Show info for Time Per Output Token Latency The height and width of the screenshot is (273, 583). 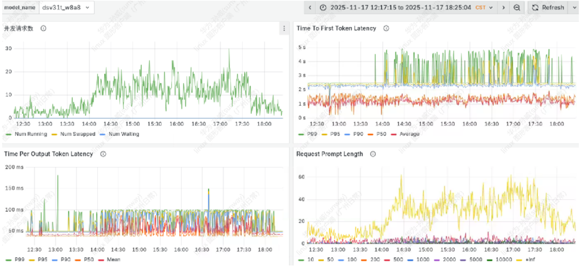[x=103, y=154]
